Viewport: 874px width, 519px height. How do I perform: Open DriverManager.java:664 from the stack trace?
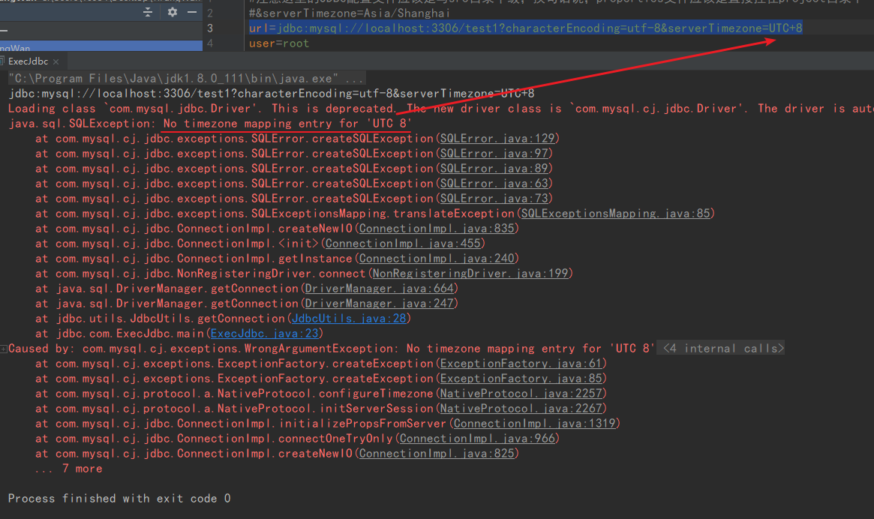tap(379, 288)
